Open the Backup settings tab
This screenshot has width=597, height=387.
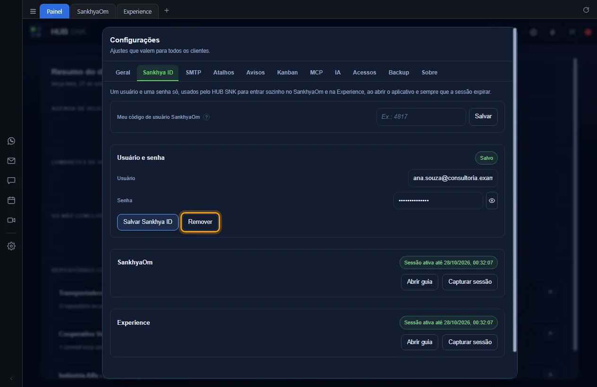(399, 73)
